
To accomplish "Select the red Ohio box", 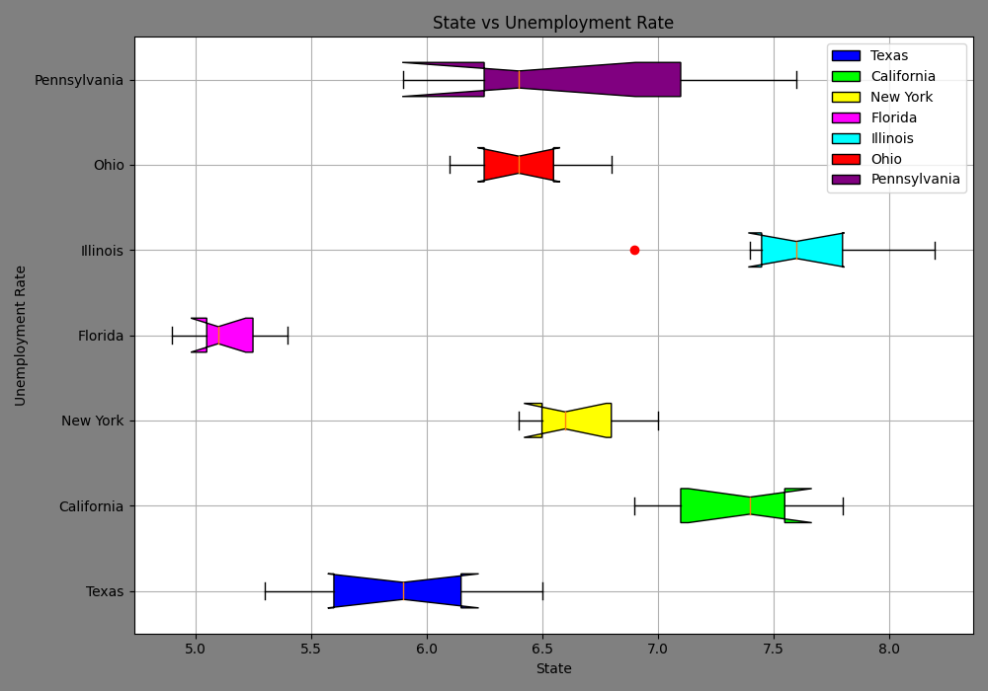I will [x=519, y=164].
